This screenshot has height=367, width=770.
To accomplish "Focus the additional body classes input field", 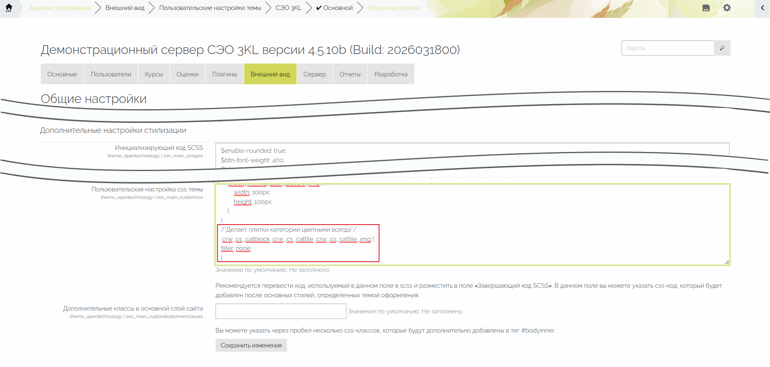I will click(x=281, y=311).
